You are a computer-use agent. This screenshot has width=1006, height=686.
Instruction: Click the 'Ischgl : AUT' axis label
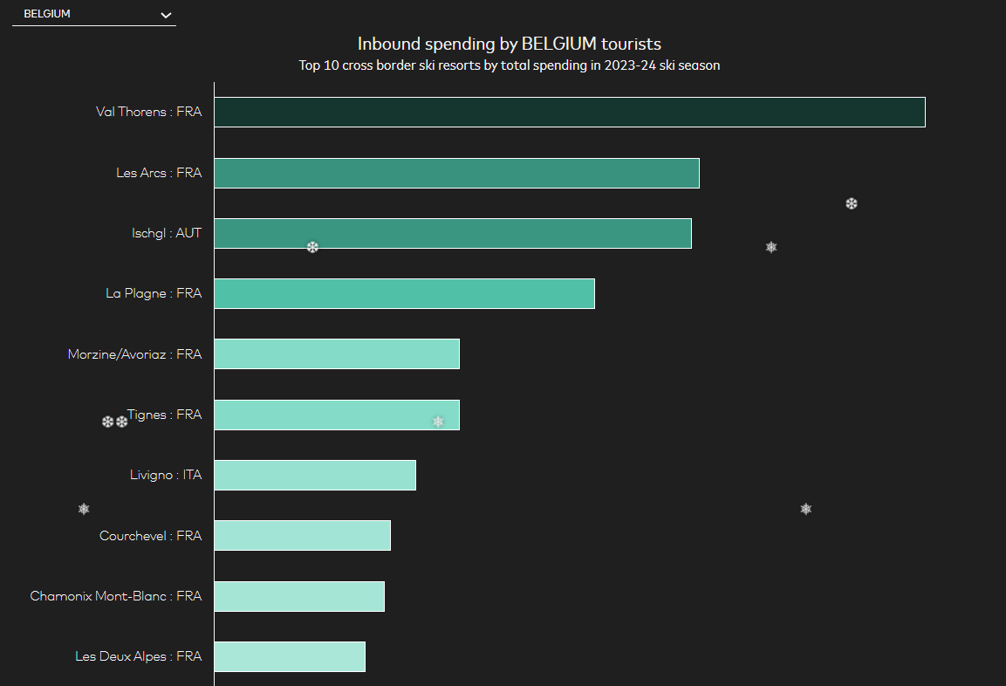click(166, 233)
